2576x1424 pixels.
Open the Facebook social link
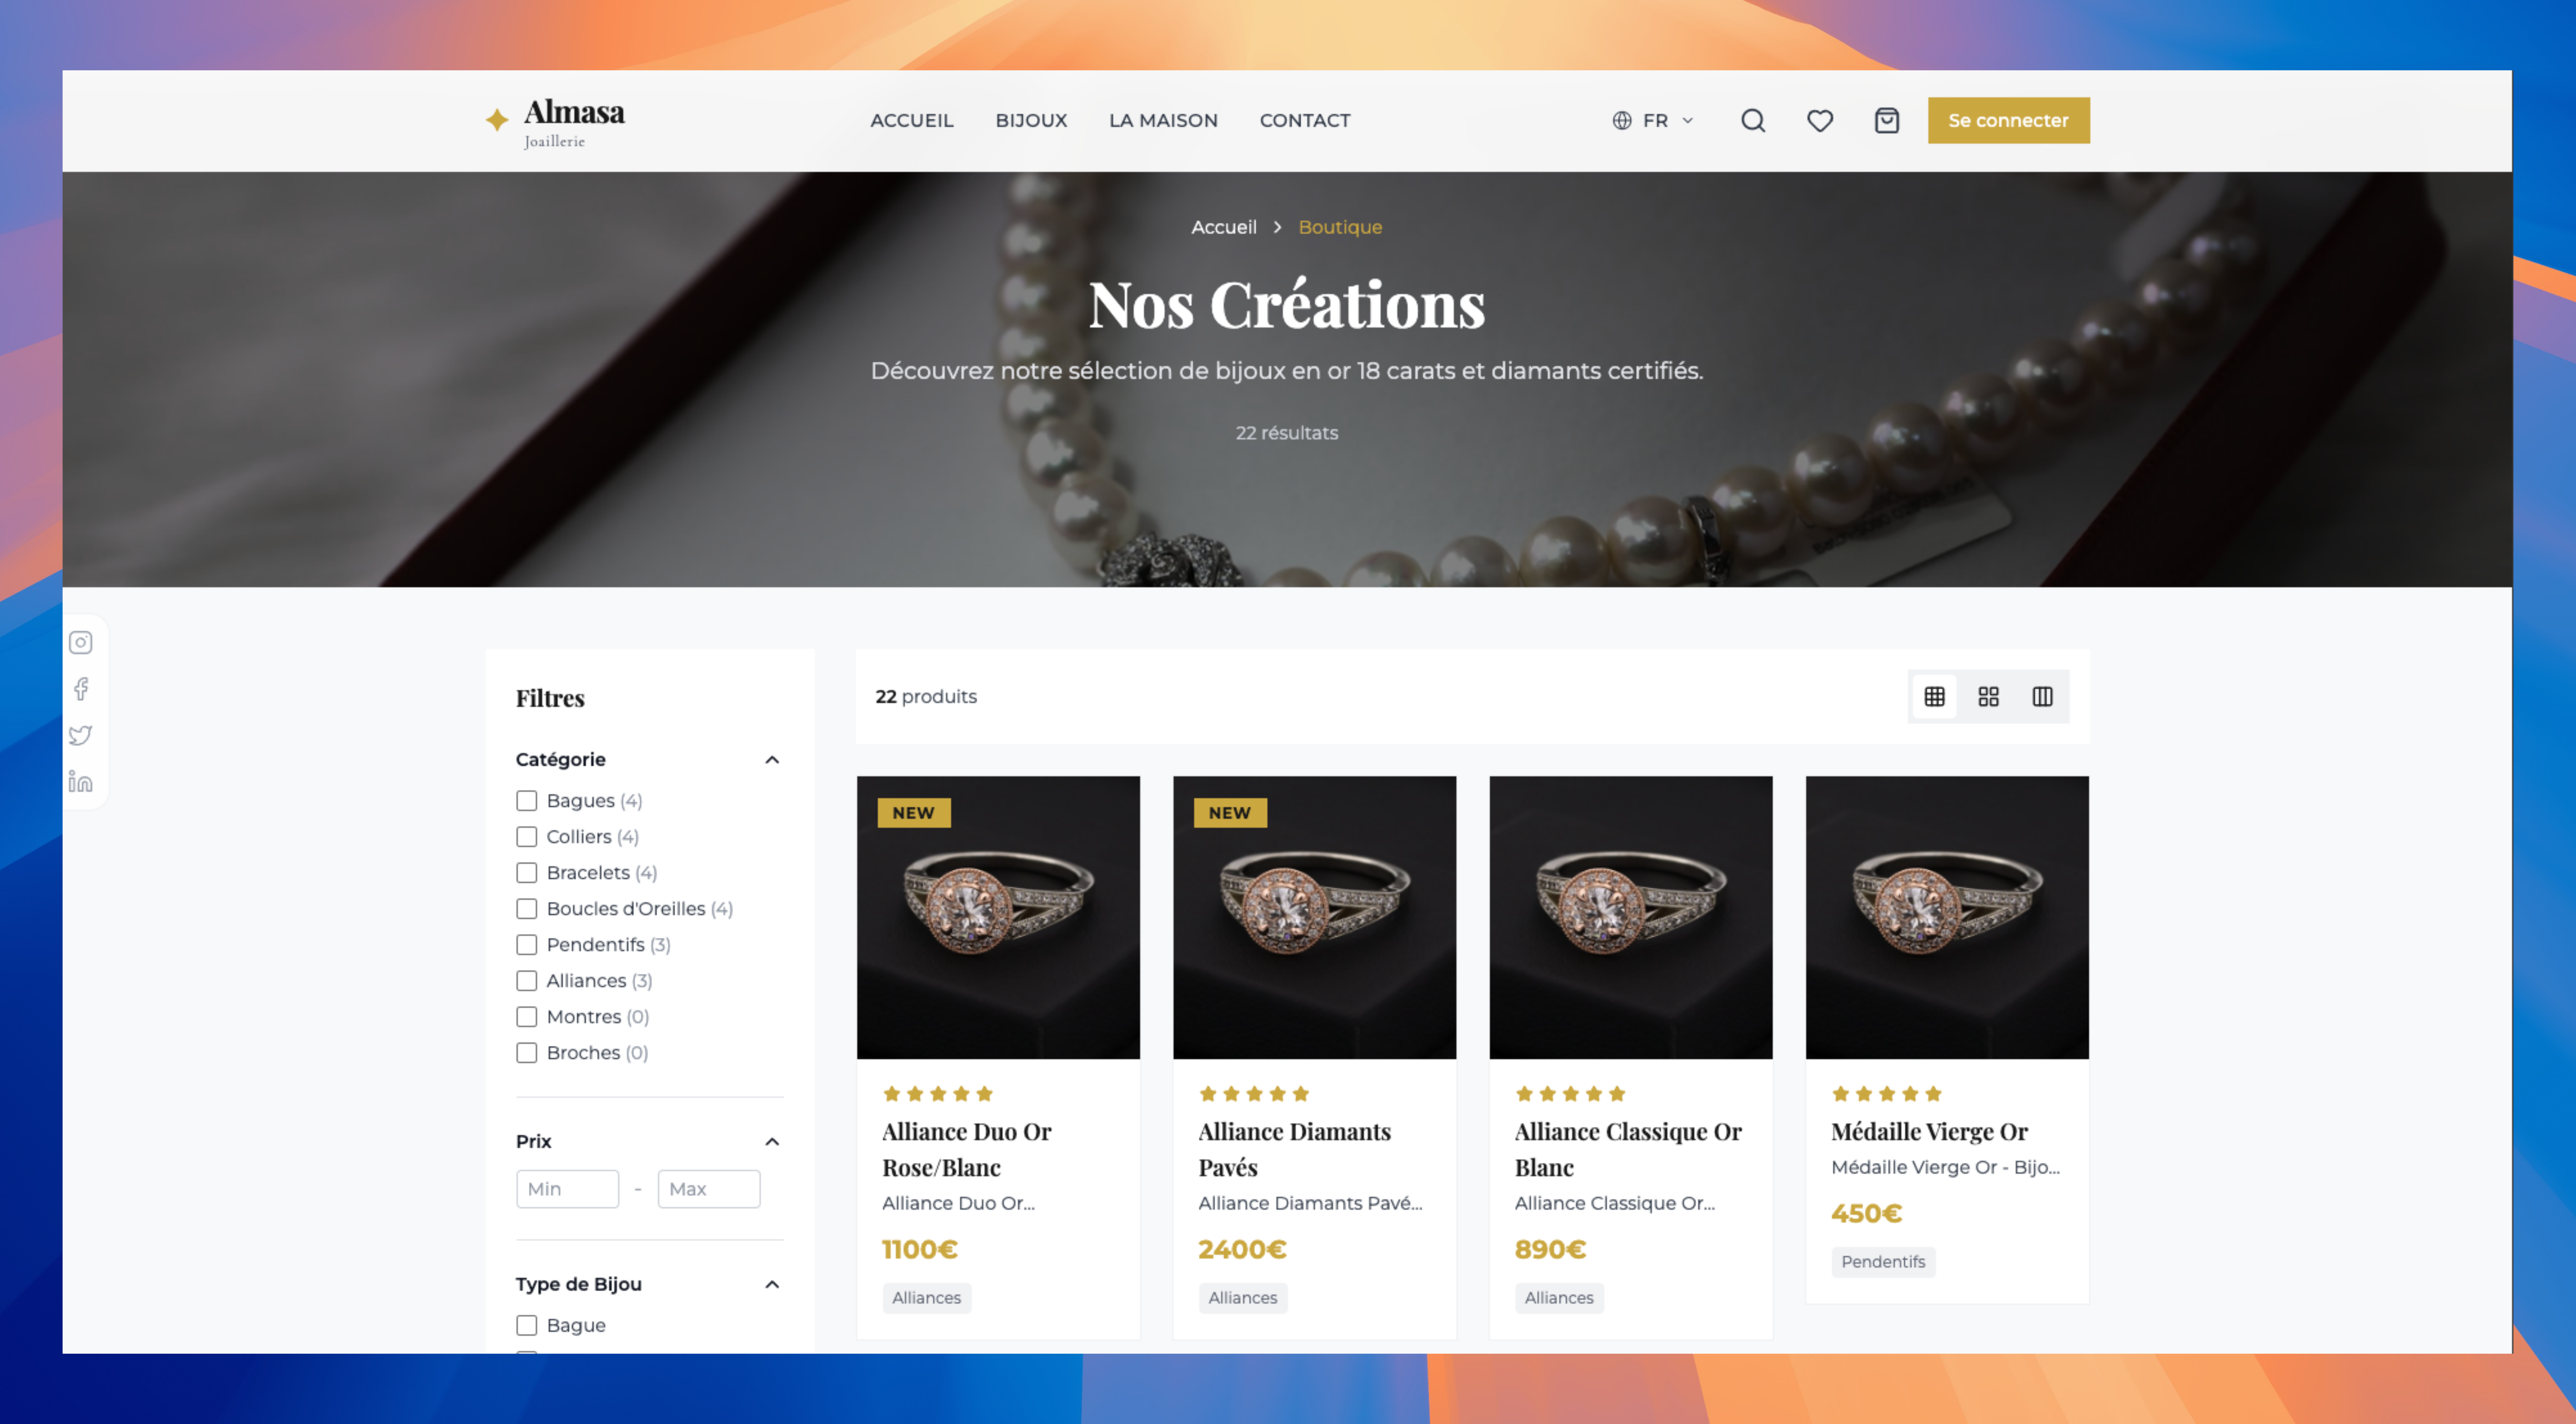click(x=81, y=688)
